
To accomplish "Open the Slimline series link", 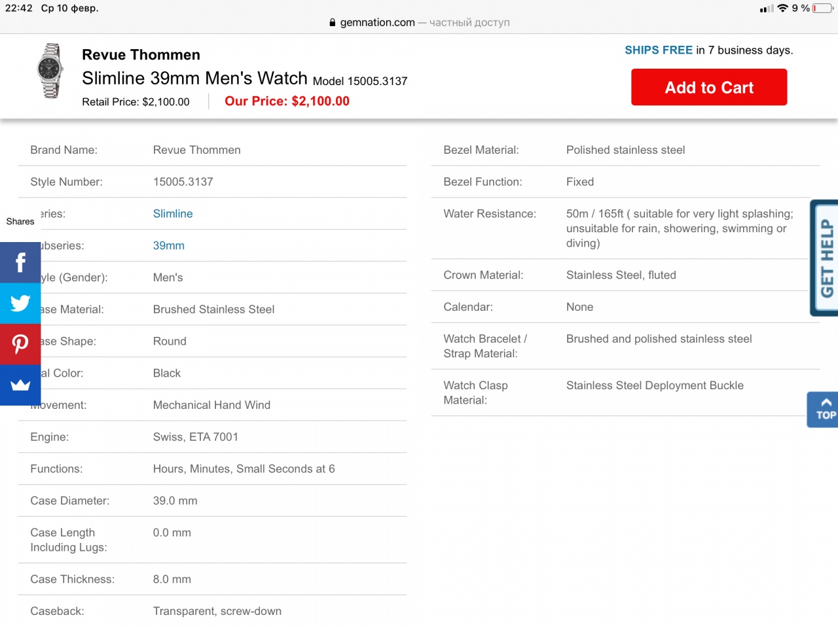I will point(173,214).
